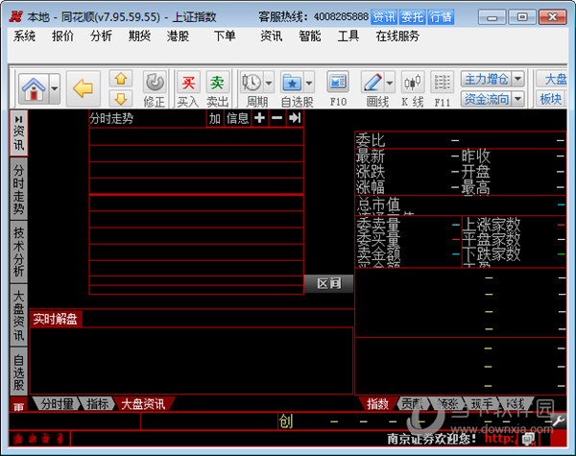Select the 技术分析 vertical sidebar tab
576x456 pixels.
[19, 252]
